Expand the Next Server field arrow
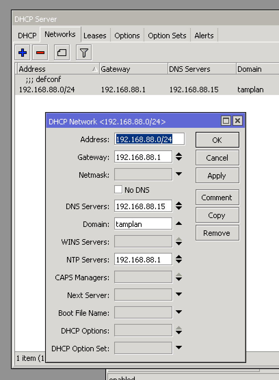This screenshot has height=380, width=279. [178, 294]
